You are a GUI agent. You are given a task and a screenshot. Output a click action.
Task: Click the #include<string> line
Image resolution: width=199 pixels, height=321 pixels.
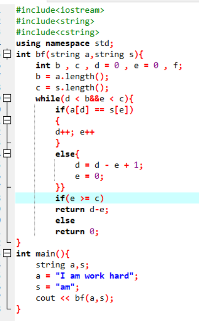tap(55, 21)
